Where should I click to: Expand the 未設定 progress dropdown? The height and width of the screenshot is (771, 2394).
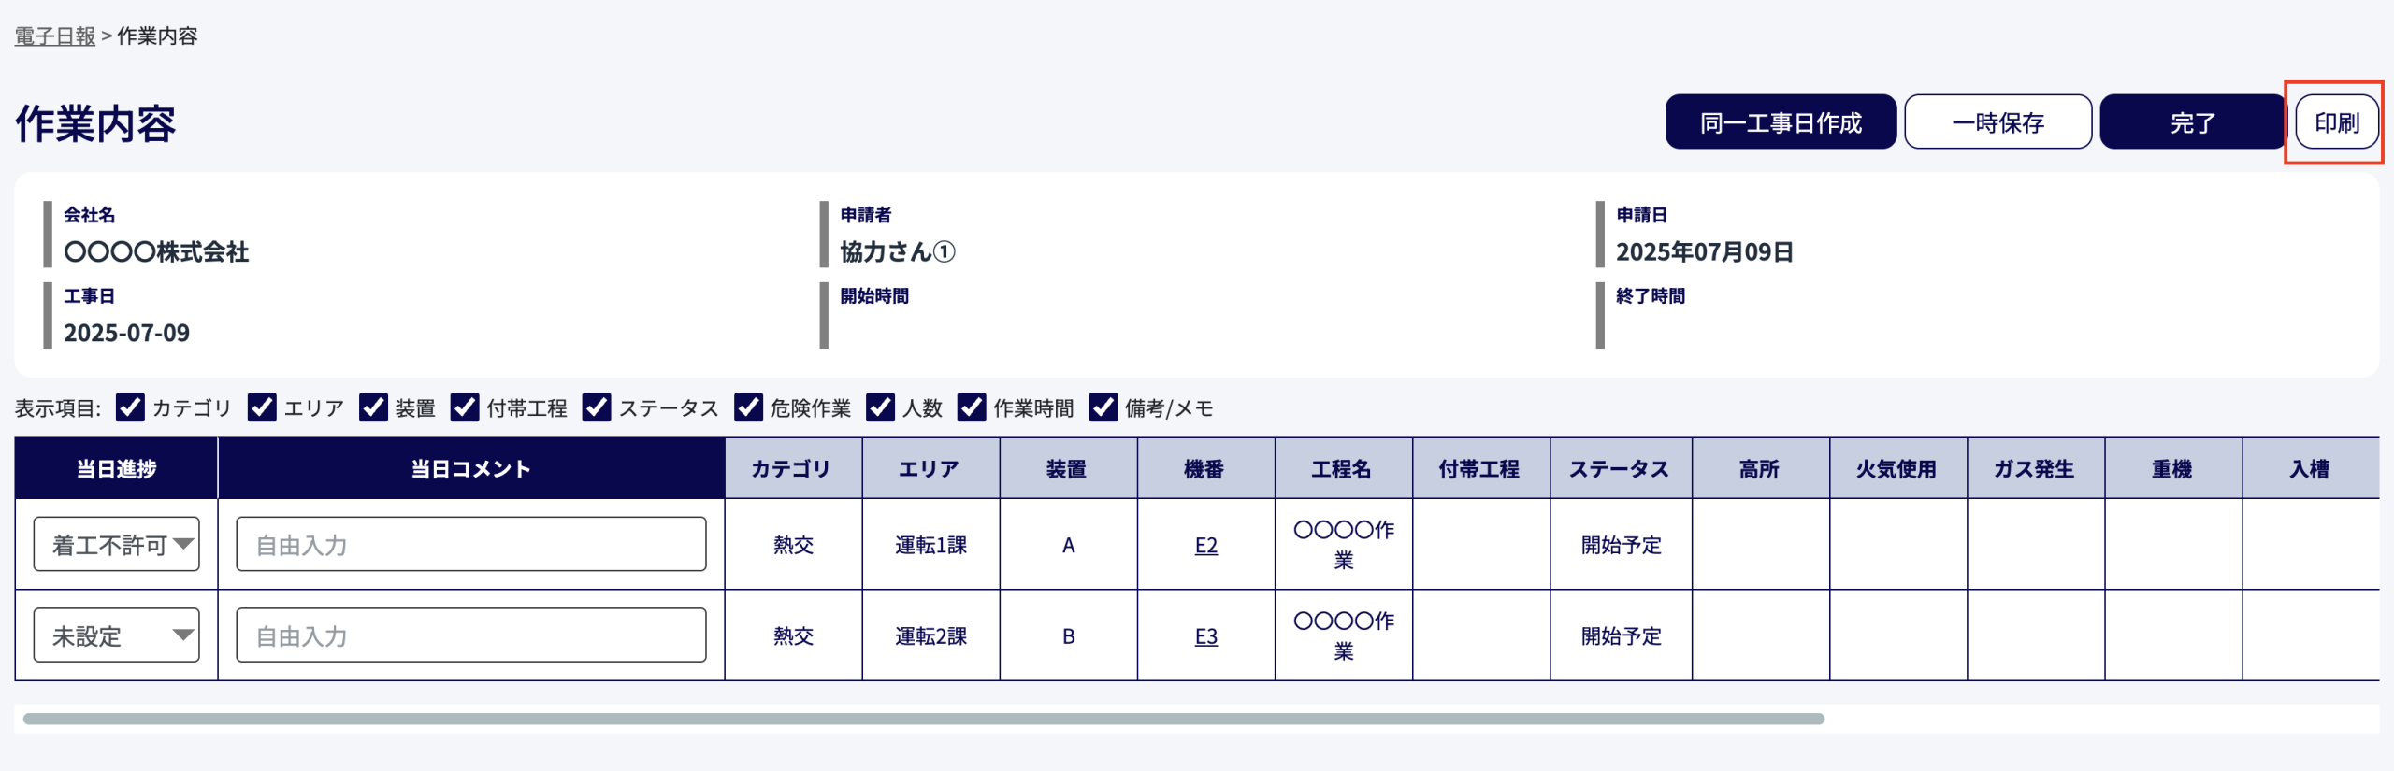pos(117,635)
